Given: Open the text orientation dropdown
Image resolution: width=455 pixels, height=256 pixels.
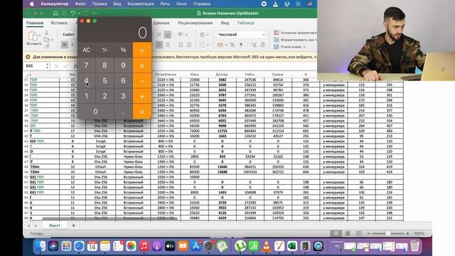Looking at the screenshot, I should (186, 35).
